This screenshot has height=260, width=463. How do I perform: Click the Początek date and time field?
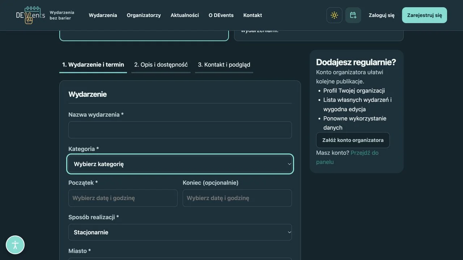[x=123, y=198]
